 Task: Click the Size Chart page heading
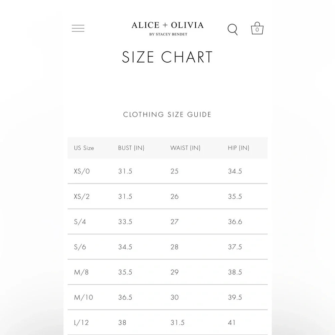(167, 57)
